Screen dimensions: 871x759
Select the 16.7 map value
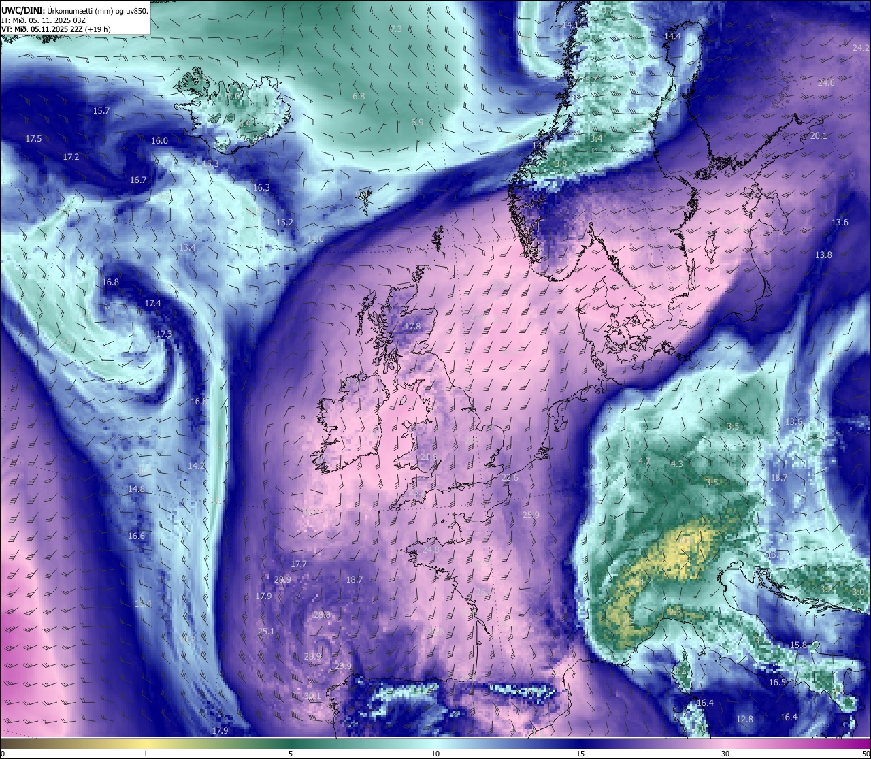coord(138,180)
